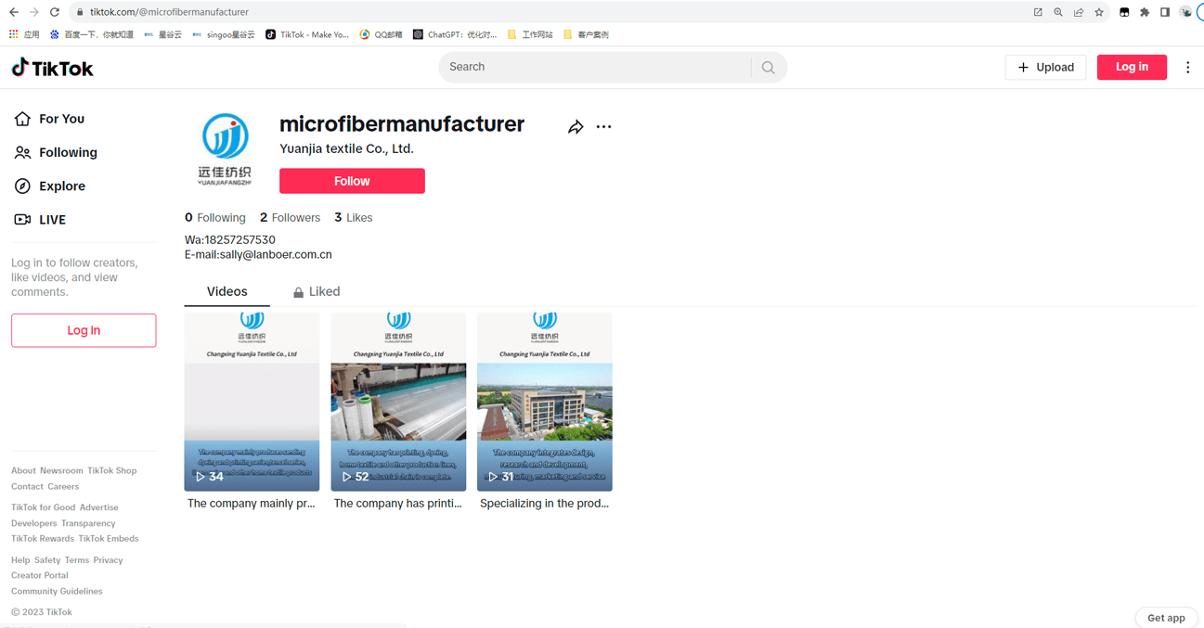Click the search magnifier icon
This screenshot has height=628, width=1204.
click(768, 68)
